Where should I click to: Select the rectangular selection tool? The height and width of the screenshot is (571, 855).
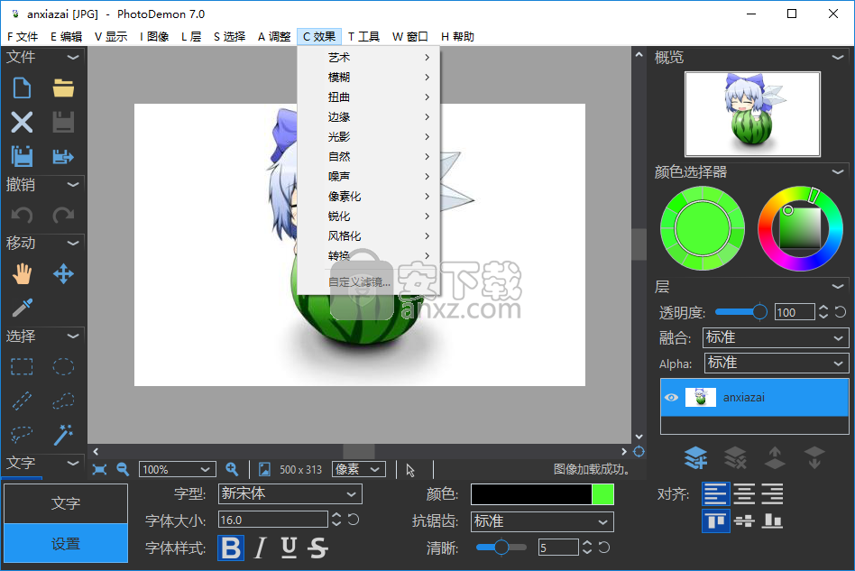[x=22, y=366]
